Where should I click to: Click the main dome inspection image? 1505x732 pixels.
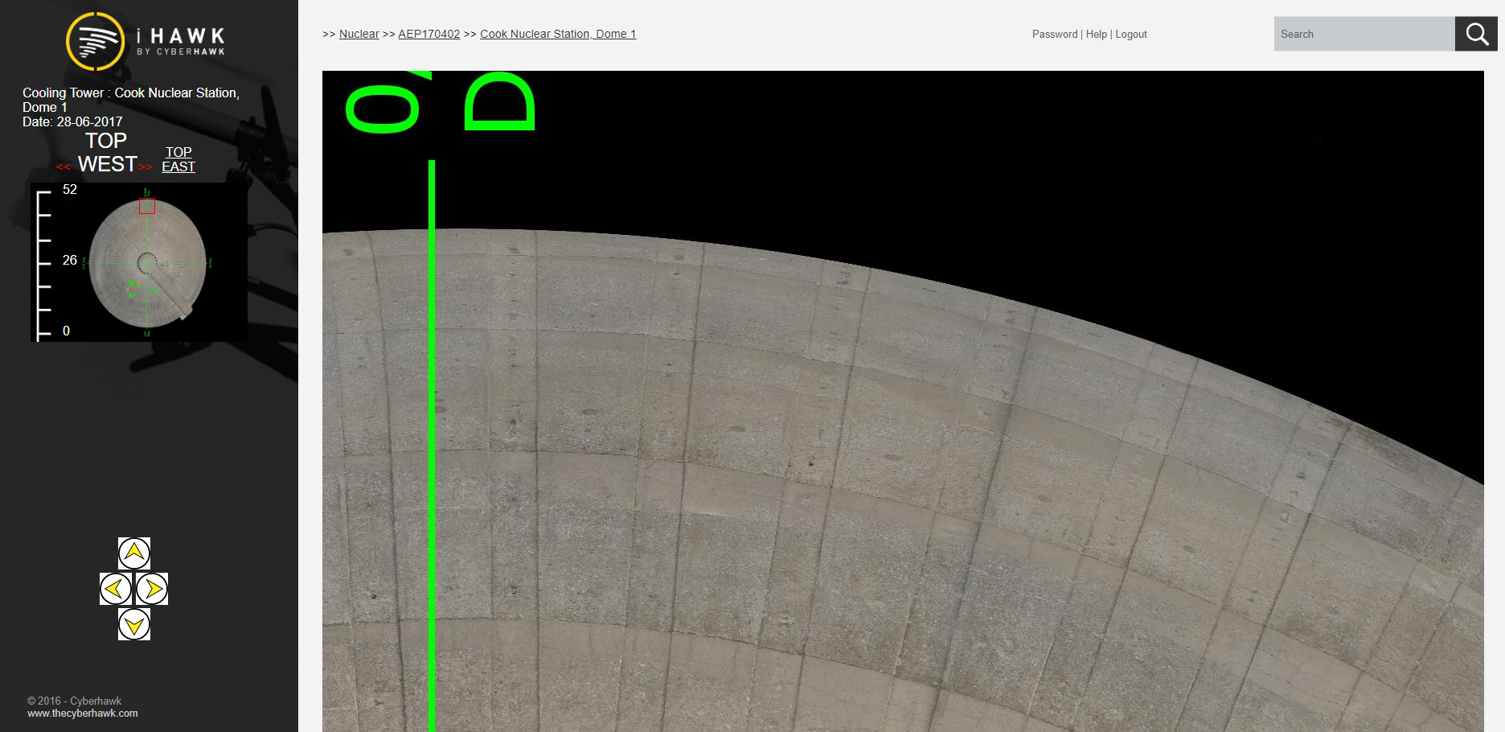(903, 401)
